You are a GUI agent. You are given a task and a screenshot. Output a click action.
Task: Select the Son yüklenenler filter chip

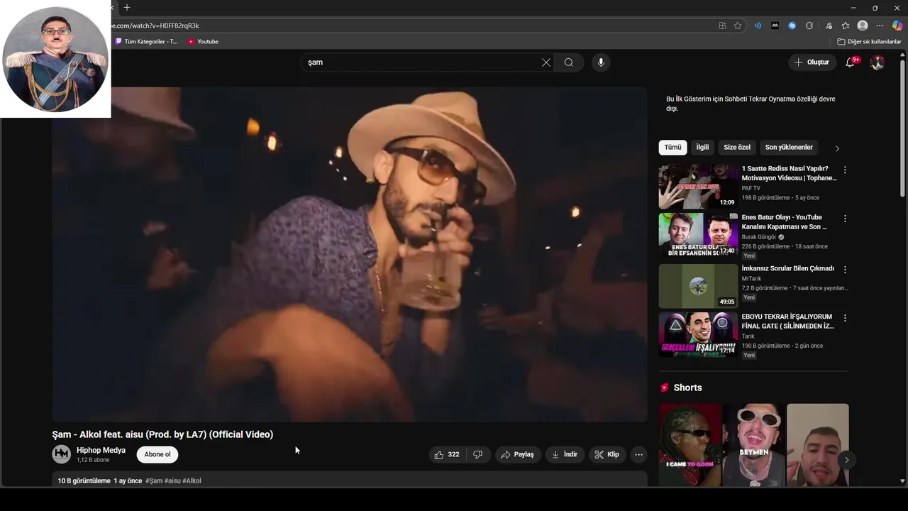point(789,148)
